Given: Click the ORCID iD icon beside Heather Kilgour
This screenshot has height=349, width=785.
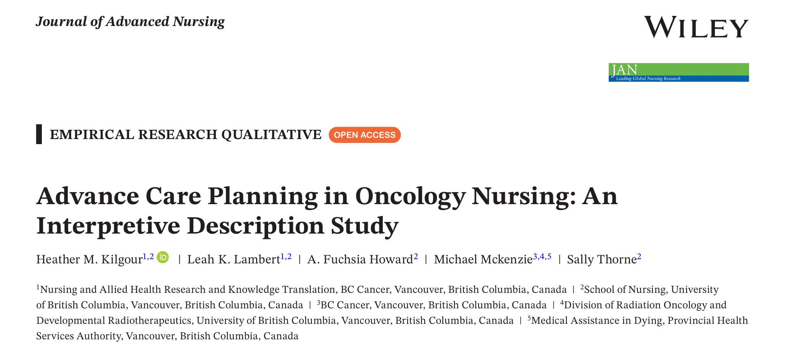Looking at the screenshot, I should pyautogui.click(x=163, y=257).
